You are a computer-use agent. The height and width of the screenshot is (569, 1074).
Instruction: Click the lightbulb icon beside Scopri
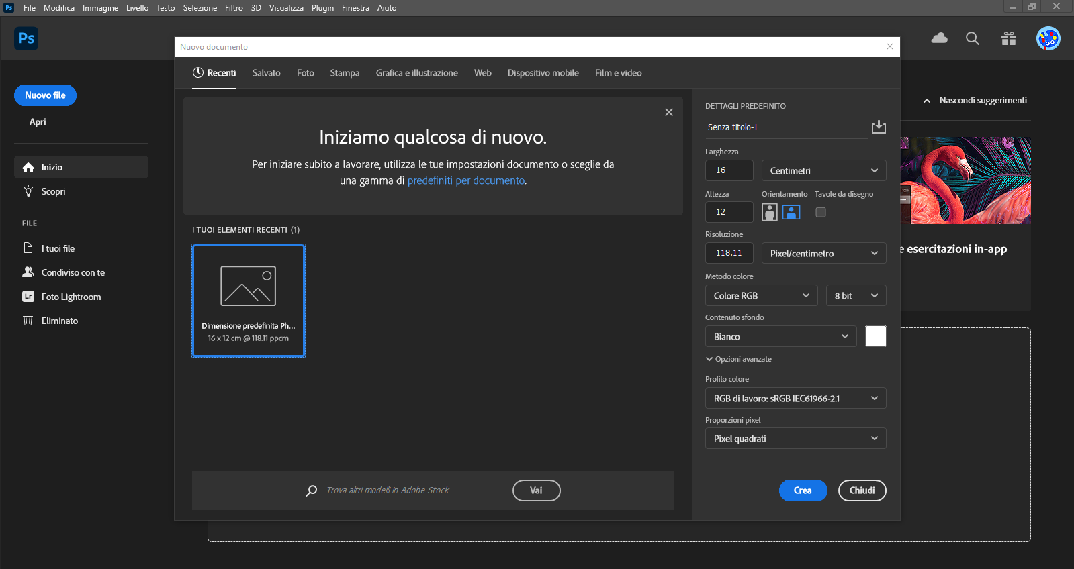point(28,191)
